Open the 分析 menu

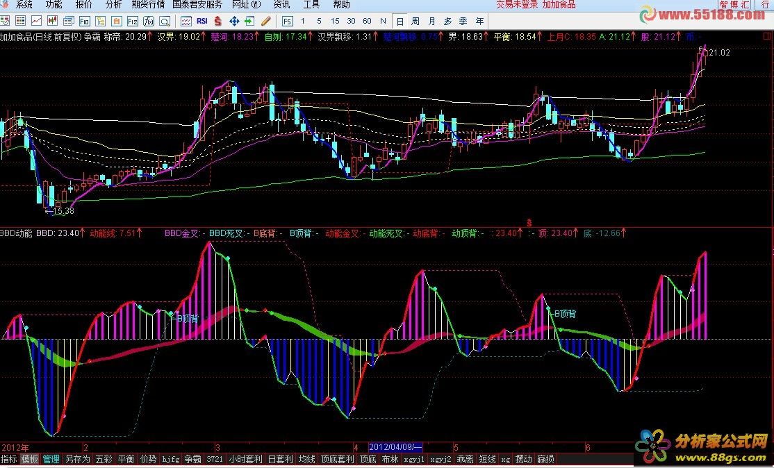point(113,4)
